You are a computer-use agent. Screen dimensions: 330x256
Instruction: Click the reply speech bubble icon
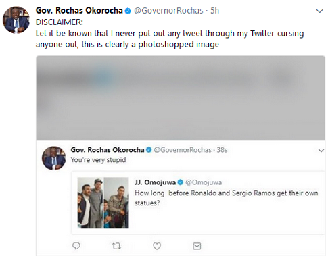point(76,246)
